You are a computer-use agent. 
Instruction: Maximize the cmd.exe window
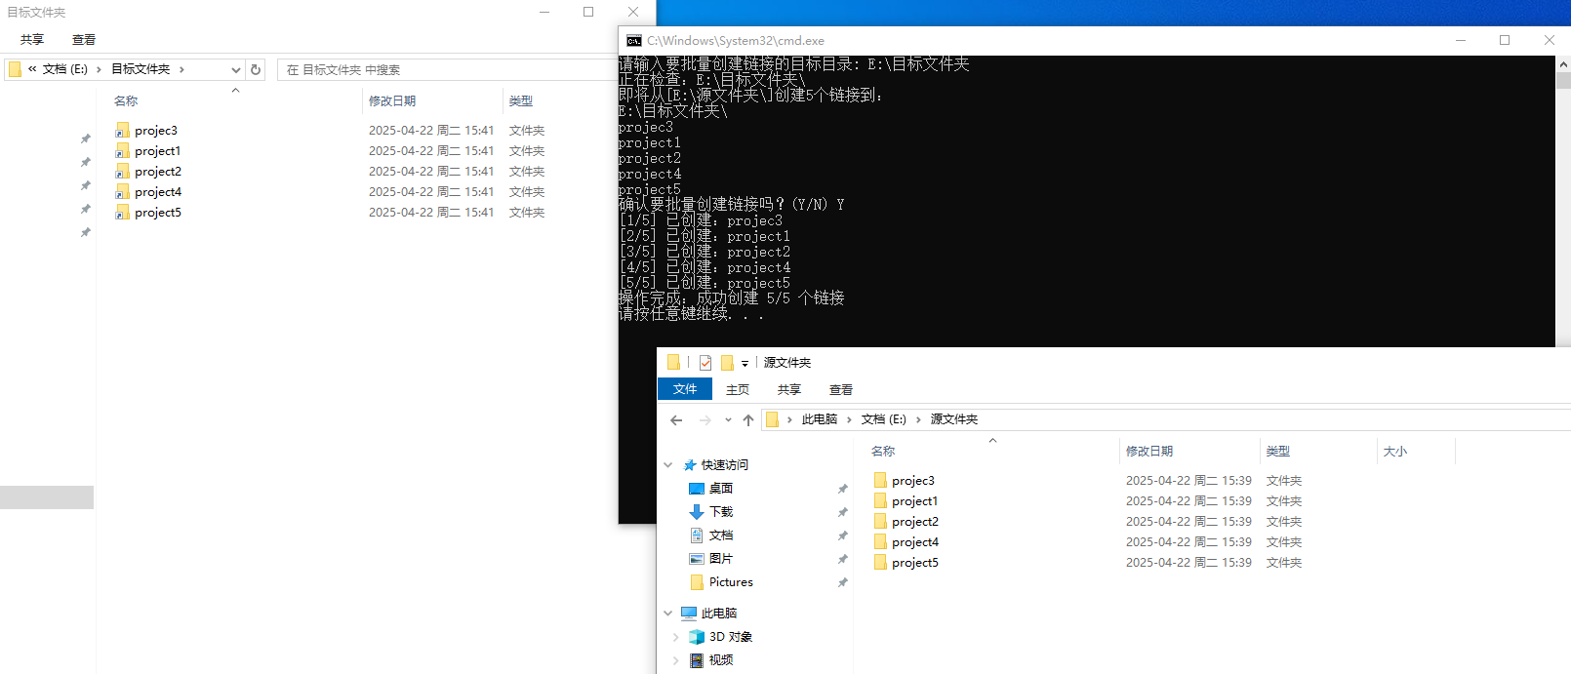[x=1505, y=40]
